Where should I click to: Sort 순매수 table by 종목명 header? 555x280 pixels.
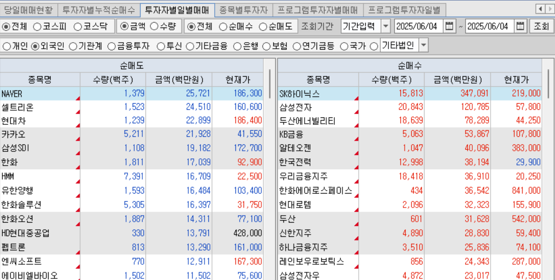(x=318, y=79)
